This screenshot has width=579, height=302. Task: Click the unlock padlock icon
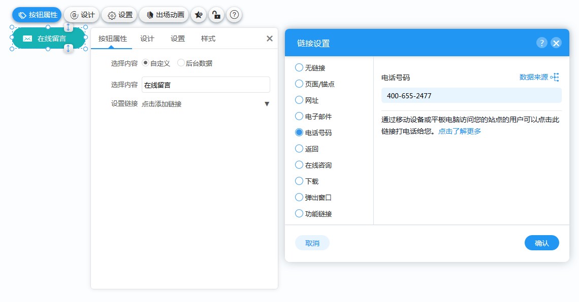(x=216, y=15)
